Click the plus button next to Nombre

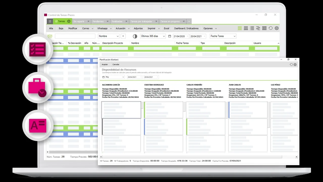(123, 36)
